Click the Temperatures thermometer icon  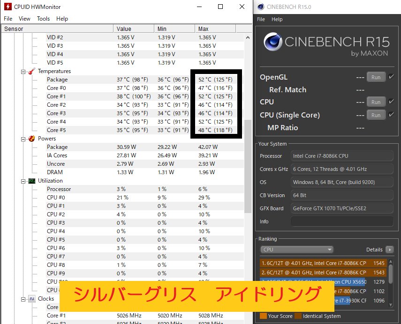click(x=32, y=71)
